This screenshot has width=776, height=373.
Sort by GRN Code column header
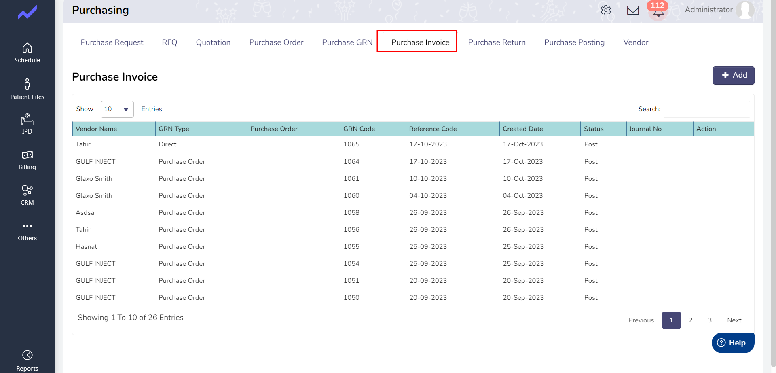(373, 129)
